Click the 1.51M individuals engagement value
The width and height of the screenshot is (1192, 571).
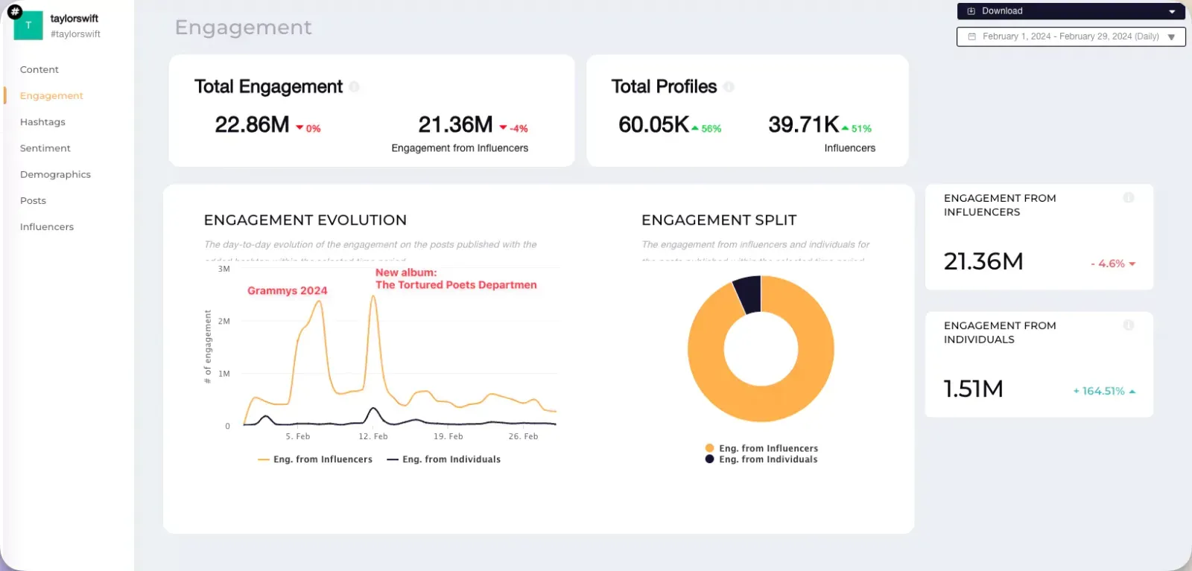[x=973, y=389]
